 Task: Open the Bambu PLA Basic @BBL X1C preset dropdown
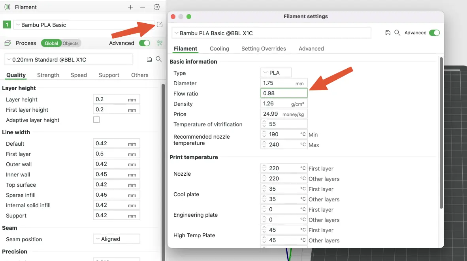(271, 33)
